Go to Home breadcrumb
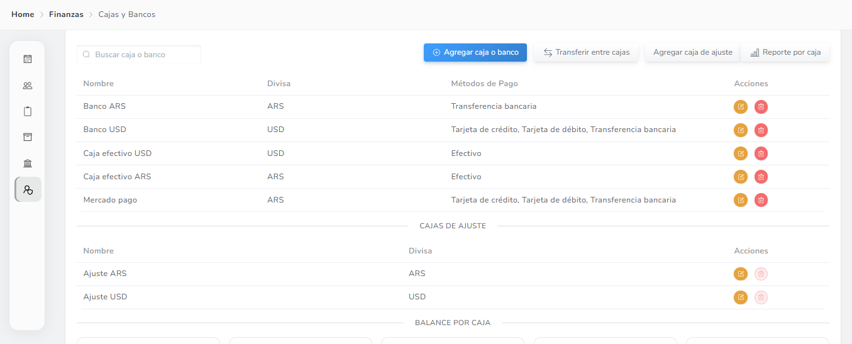852x344 pixels. pyautogui.click(x=23, y=14)
